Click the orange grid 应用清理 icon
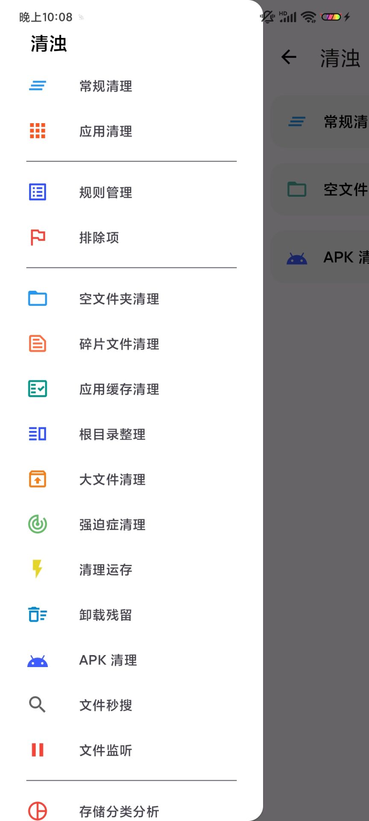Viewport: 369px width, 821px height. (38, 131)
